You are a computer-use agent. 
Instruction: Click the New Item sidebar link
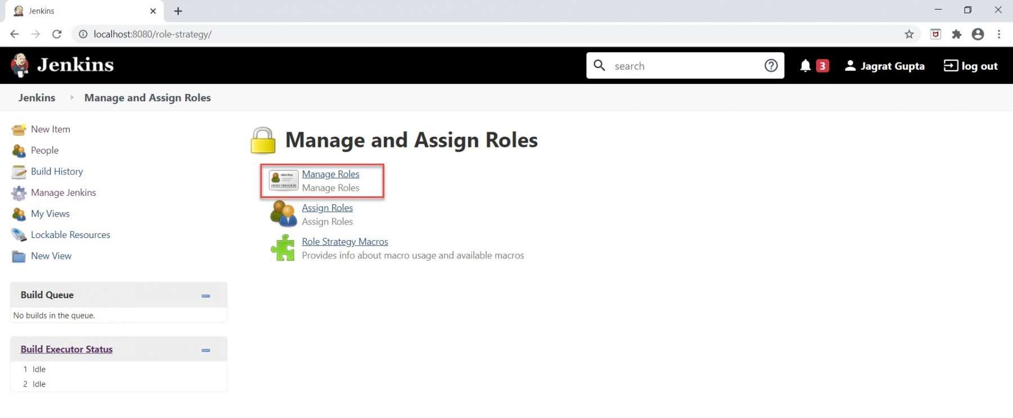pos(51,129)
